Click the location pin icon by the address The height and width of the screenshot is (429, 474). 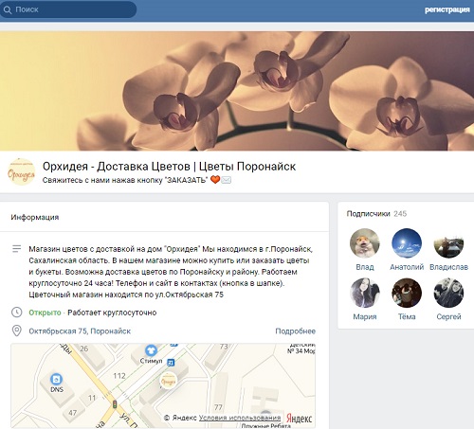16,331
